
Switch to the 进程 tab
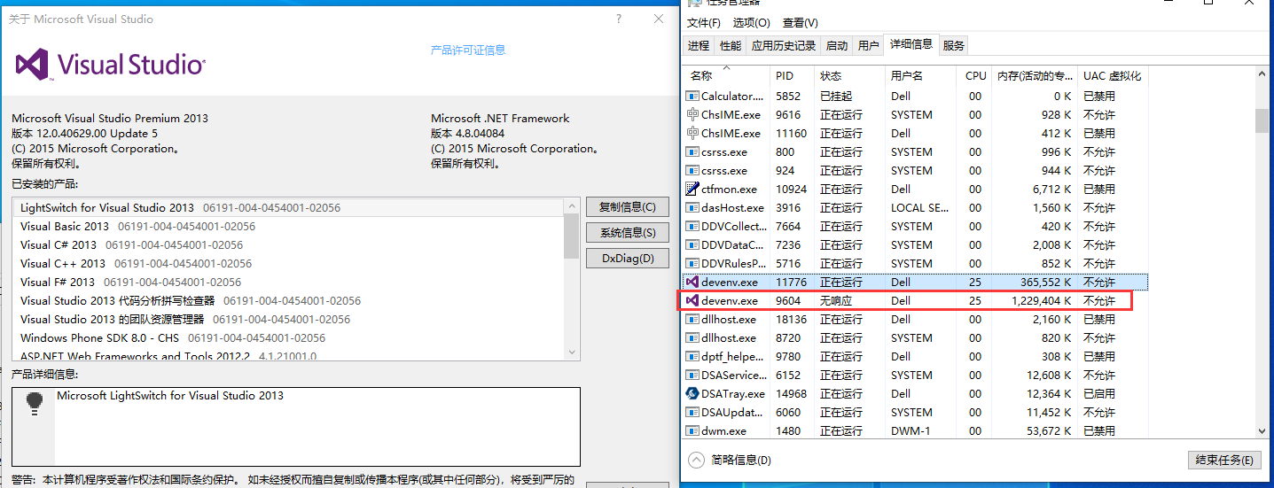pyautogui.click(x=699, y=45)
